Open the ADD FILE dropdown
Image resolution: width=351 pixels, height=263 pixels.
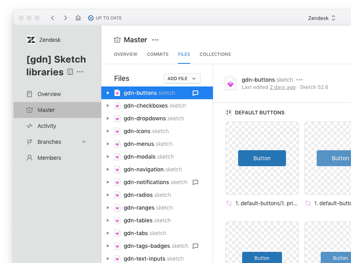182,79
